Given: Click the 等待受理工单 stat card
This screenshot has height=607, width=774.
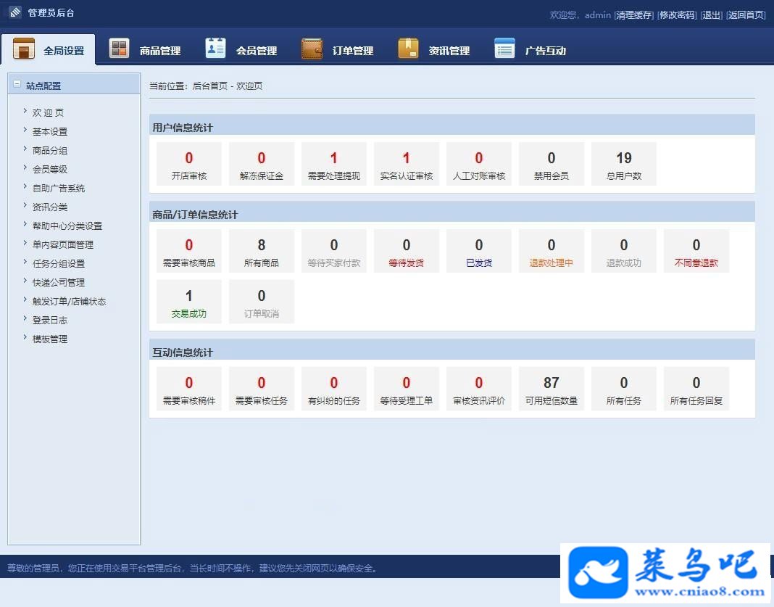Looking at the screenshot, I should tap(407, 389).
